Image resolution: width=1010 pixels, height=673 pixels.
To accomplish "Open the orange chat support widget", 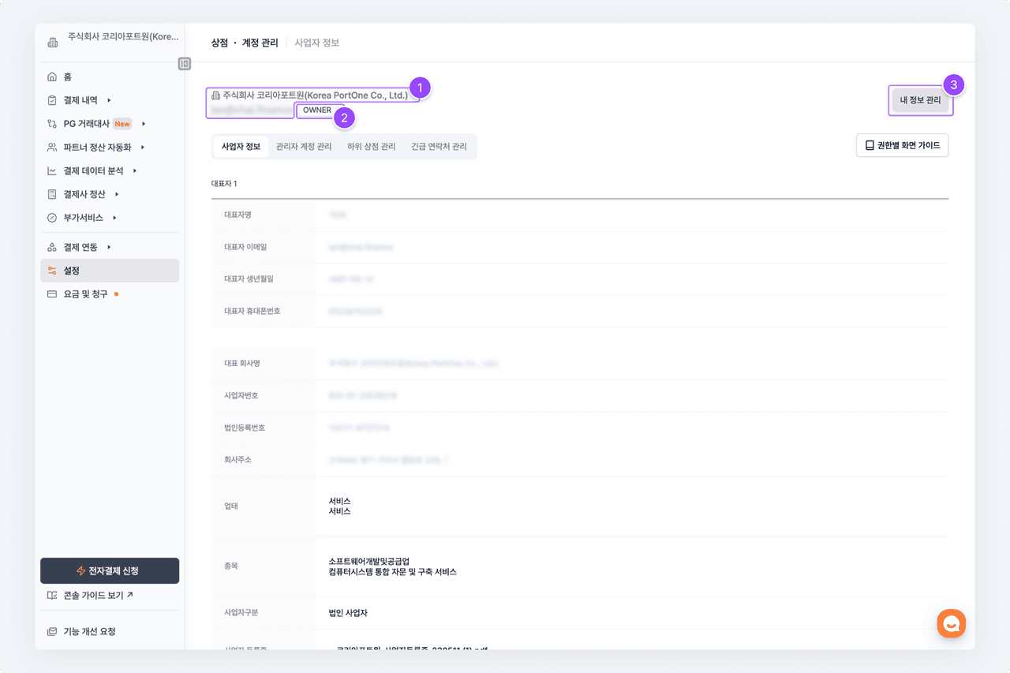I will pyautogui.click(x=951, y=623).
